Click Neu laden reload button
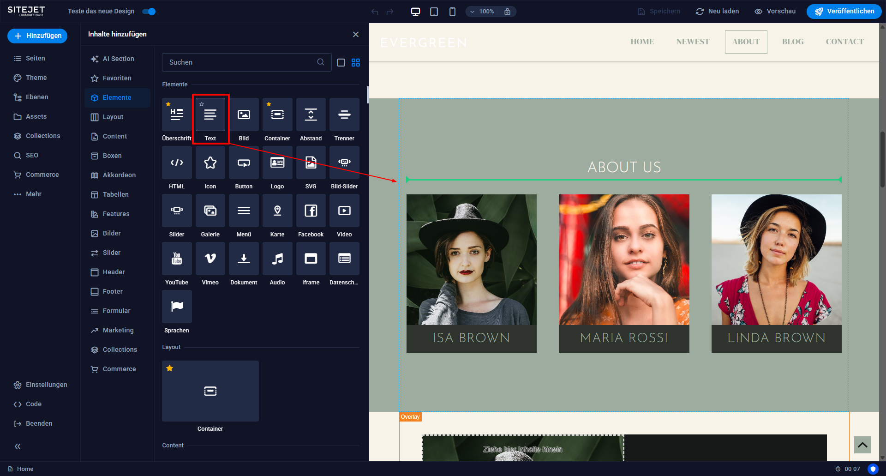The height and width of the screenshot is (476, 886). 718,12
